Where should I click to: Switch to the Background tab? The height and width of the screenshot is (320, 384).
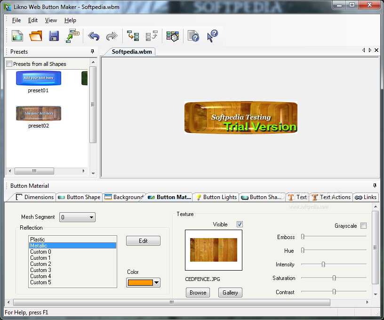[124, 197]
